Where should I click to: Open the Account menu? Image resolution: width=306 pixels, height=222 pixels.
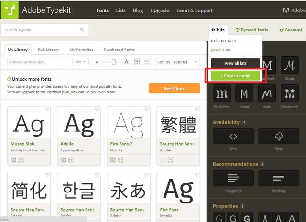tap(291, 30)
